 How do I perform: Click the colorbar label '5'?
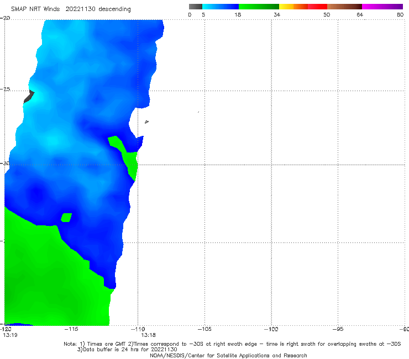(203, 15)
